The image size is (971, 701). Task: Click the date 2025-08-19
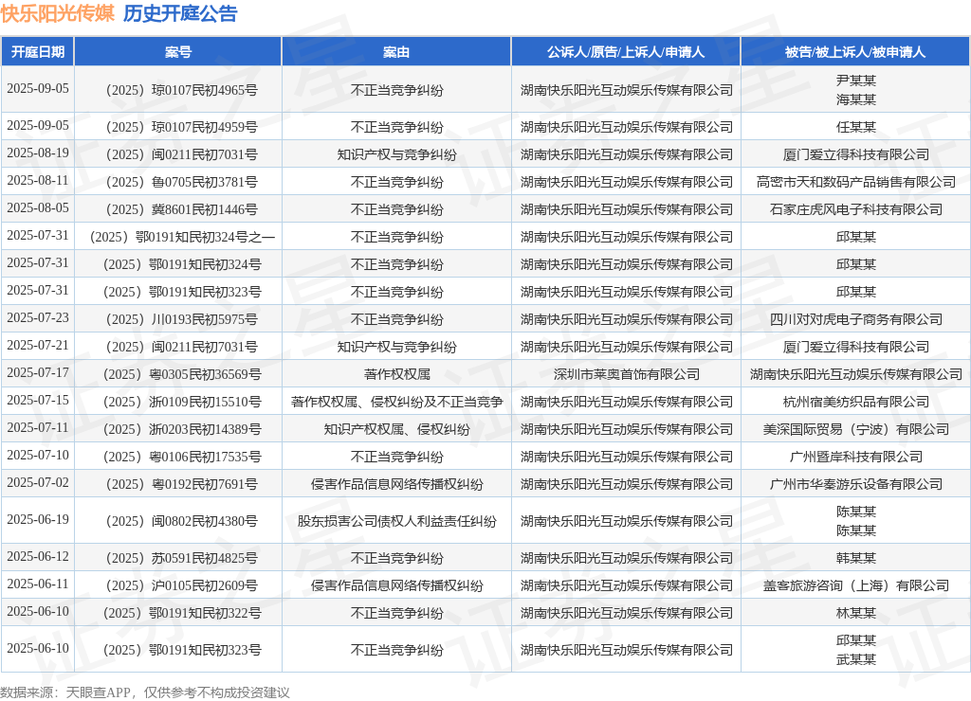pyautogui.click(x=38, y=153)
